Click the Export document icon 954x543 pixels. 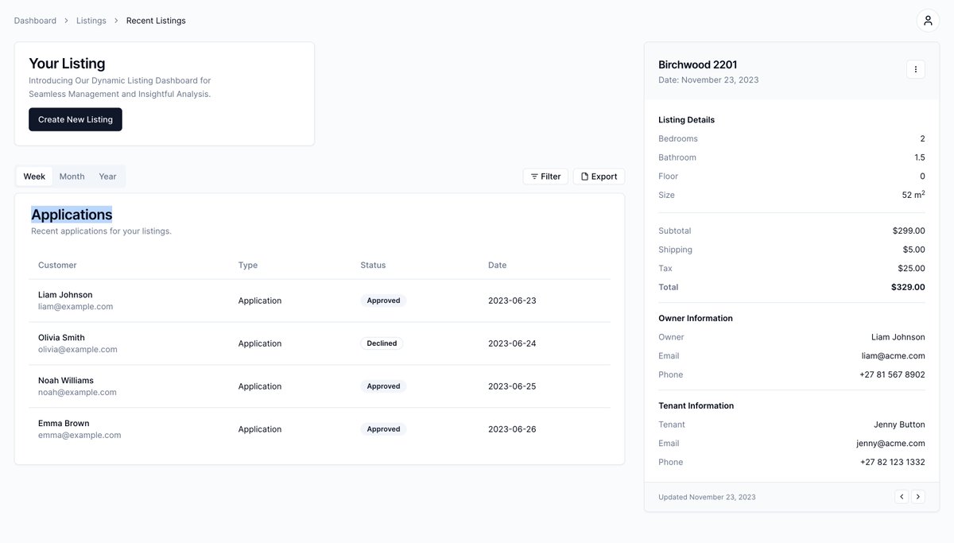[x=585, y=176]
